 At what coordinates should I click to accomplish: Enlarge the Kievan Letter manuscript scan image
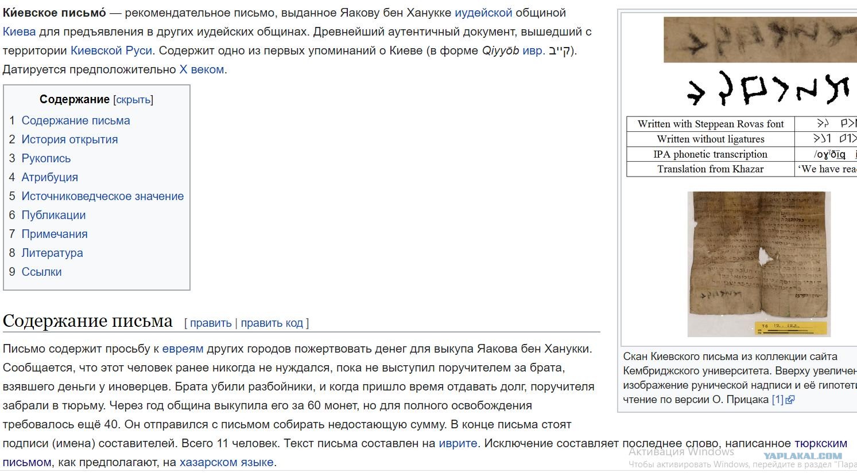click(x=759, y=264)
